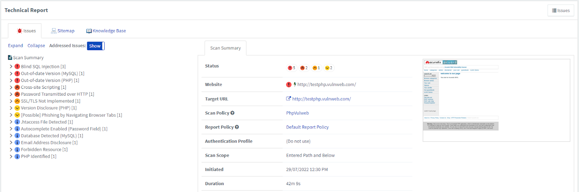The image size is (579, 192).
Task: Click external link icon beside Target URL
Action: point(288,99)
